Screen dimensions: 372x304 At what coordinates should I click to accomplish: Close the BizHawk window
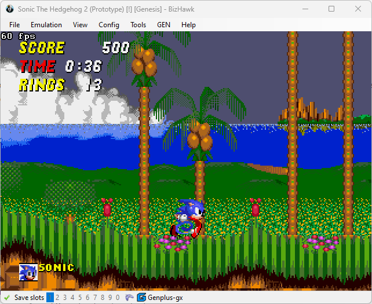coord(358,9)
